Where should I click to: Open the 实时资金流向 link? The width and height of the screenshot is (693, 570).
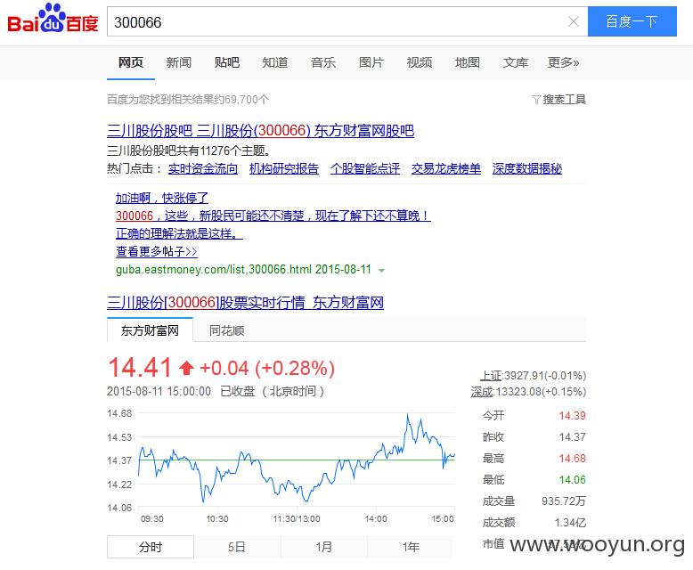[x=203, y=169]
